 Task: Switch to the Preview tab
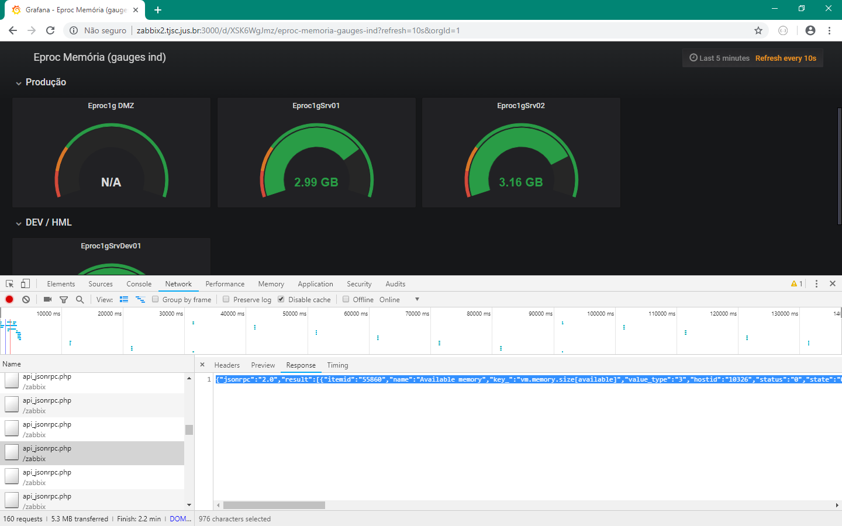[x=263, y=365]
